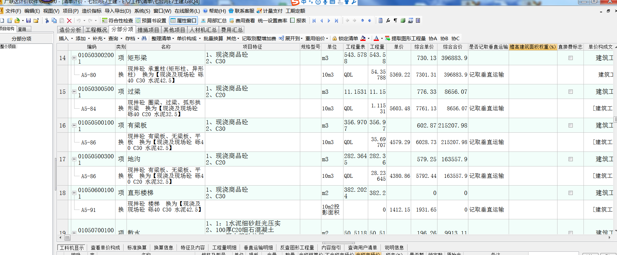This screenshot has height=255, width=617.
Task: Click the 锁定清单 button
Action: 345,38
